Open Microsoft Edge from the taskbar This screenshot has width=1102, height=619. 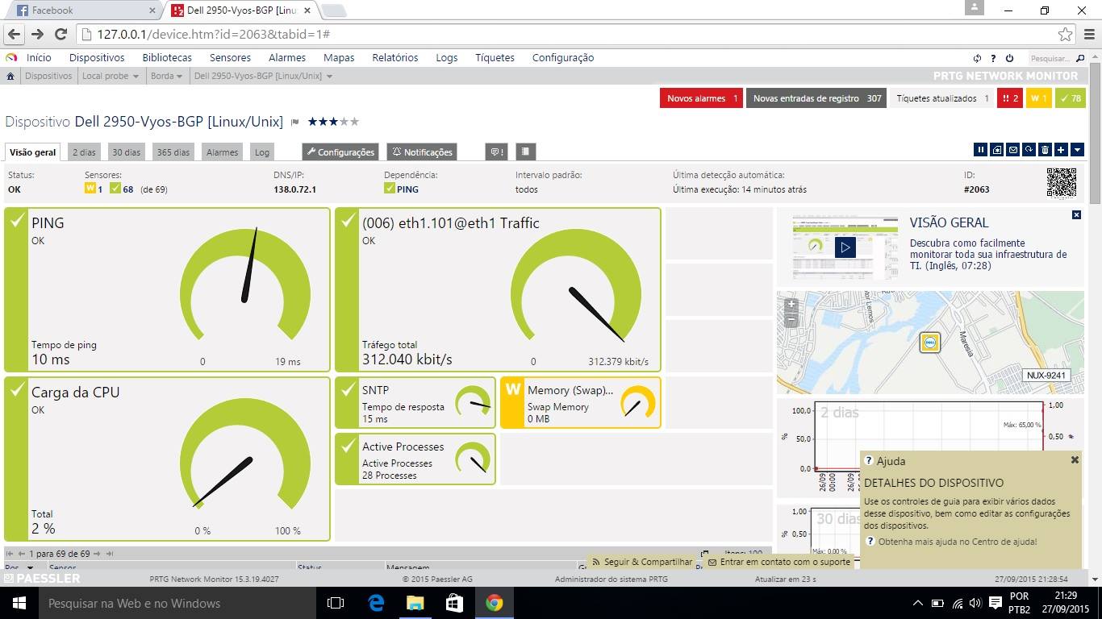376,603
